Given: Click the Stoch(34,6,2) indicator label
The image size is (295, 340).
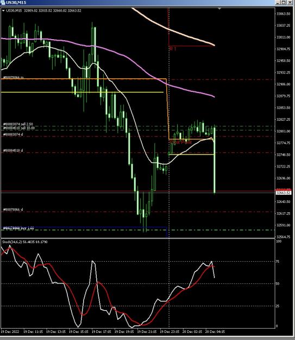Looking at the screenshot, I should [x=24, y=242].
